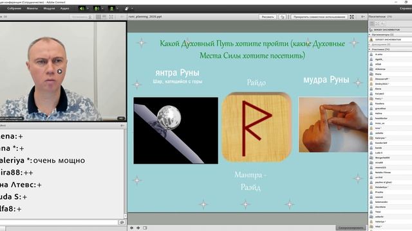Click the Синхронизировать button

click(351, 228)
